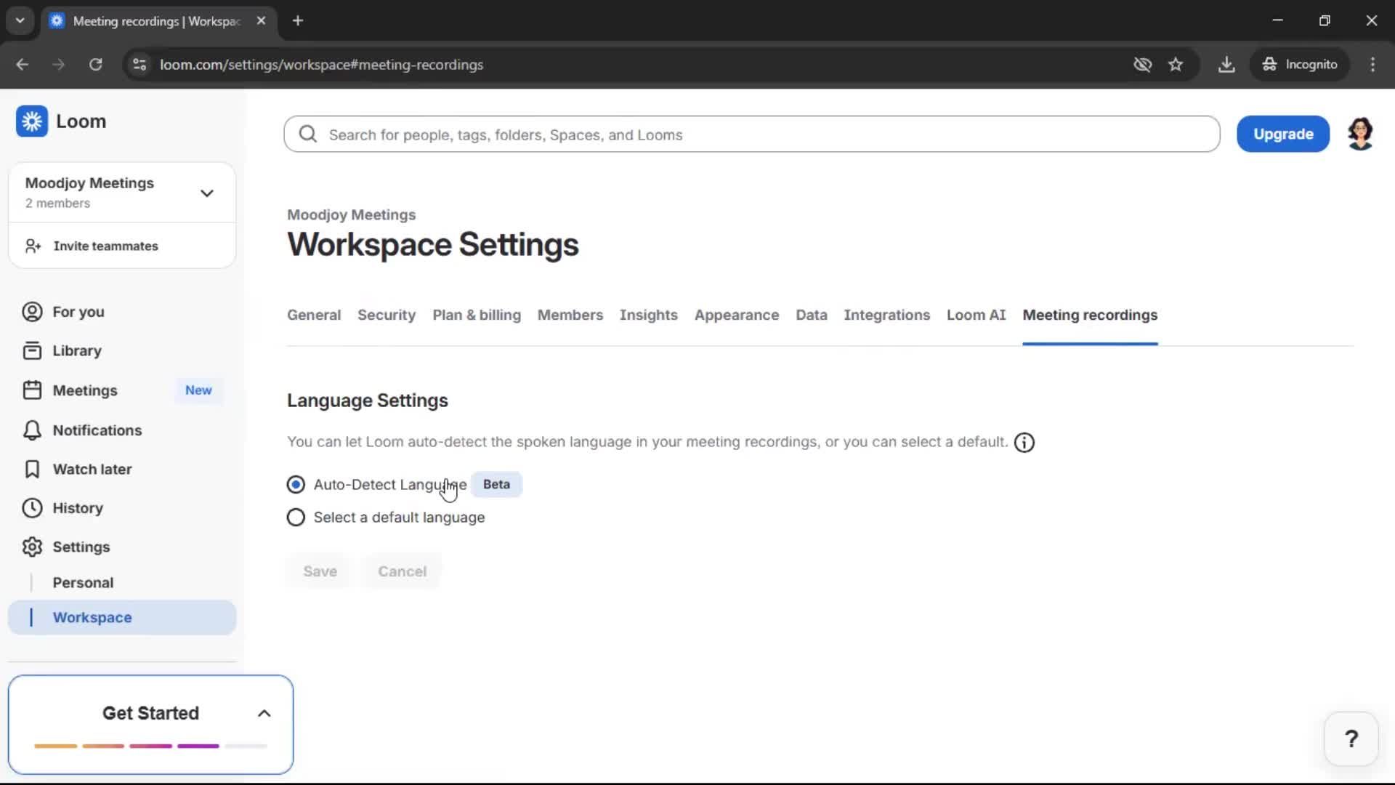
Task: Click the first Get Started progress bar segment
Action: (x=54, y=746)
